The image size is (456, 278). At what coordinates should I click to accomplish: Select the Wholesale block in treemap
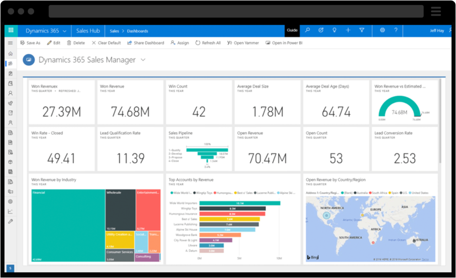[x=120, y=210]
